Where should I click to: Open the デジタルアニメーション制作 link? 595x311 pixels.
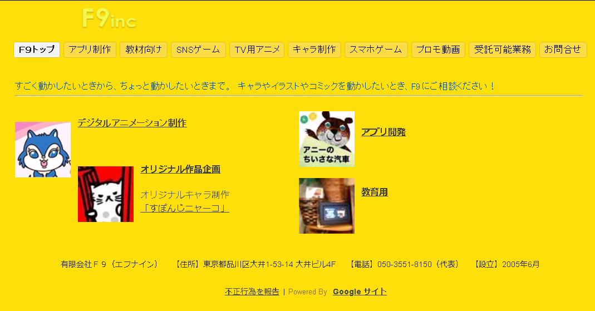pyautogui.click(x=132, y=123)
